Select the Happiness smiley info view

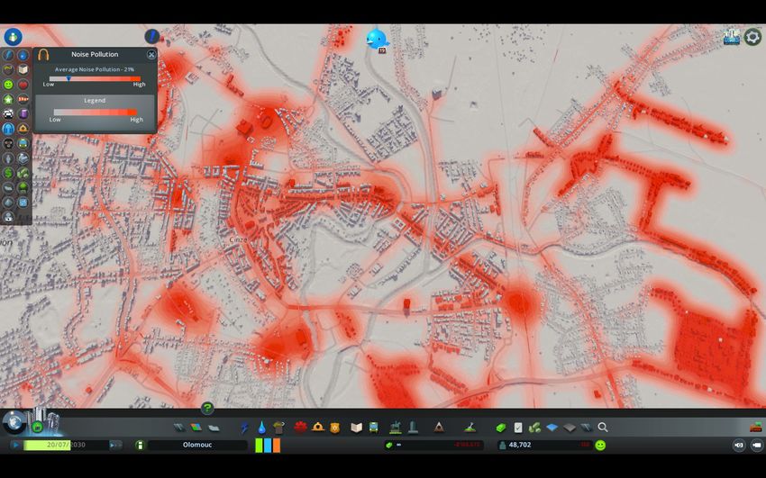(x=8, y=85)
